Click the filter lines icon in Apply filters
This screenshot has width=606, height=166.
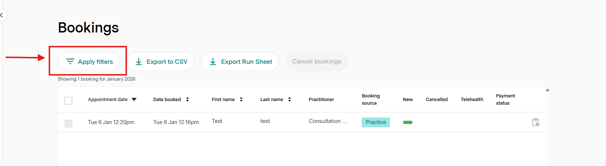[x=70, y=61]
